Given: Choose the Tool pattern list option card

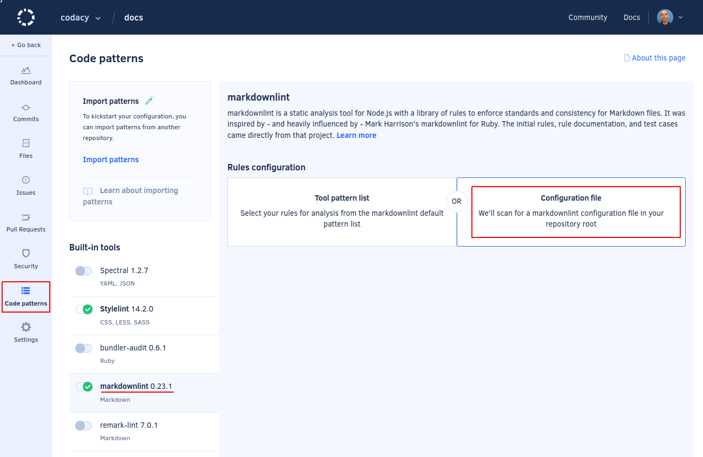Looking at the screenshot, I should [x=342, y=212].
